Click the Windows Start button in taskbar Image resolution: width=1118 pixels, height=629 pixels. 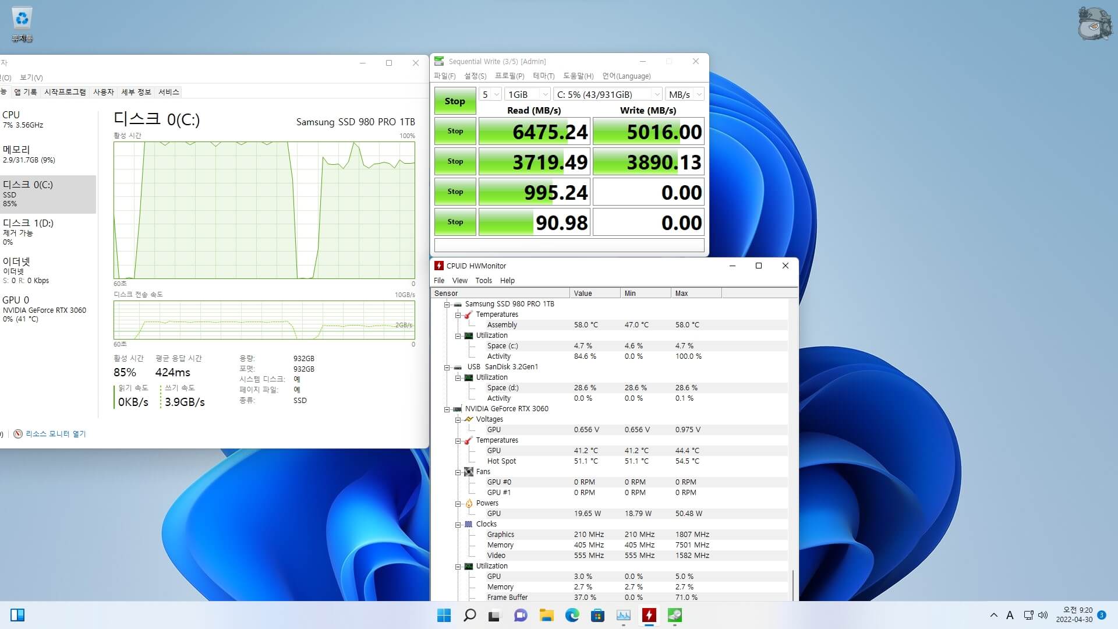click(444, 615)
